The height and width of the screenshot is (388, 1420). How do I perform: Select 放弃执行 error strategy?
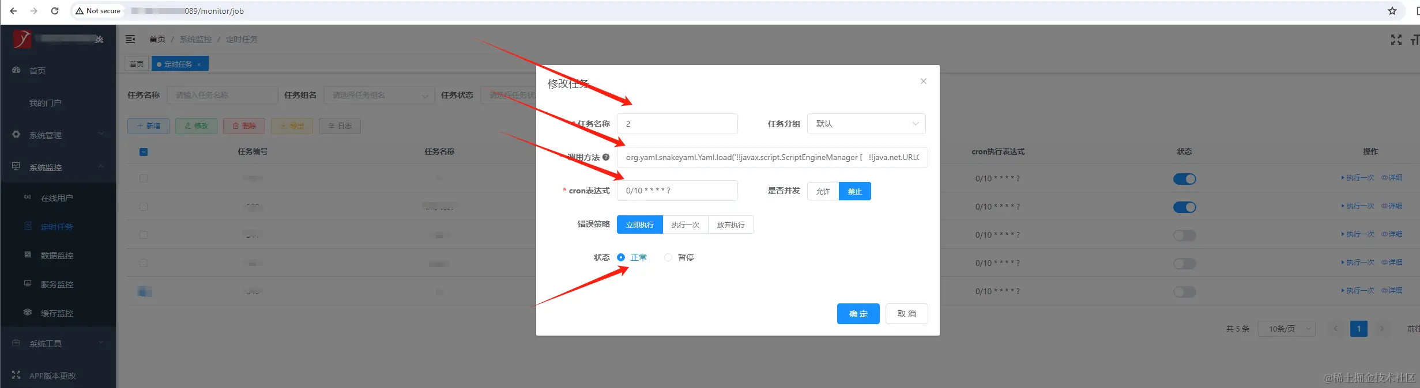click(x=730, y=225)
